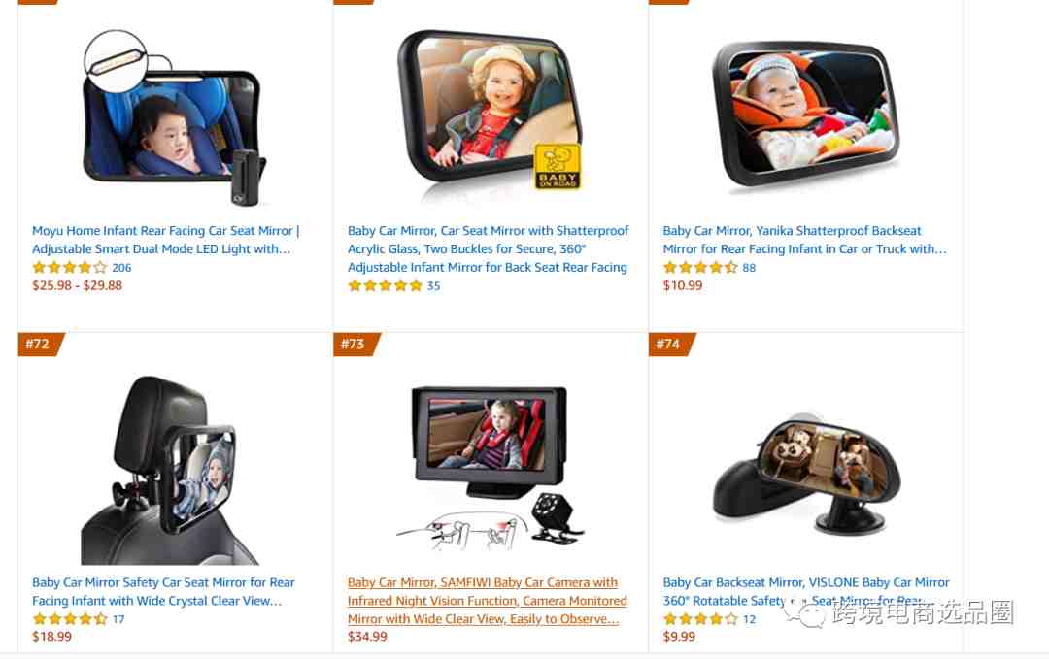Click the star rating with 17 reviews
Screen dimensions: 1049x659
[70, 619]
